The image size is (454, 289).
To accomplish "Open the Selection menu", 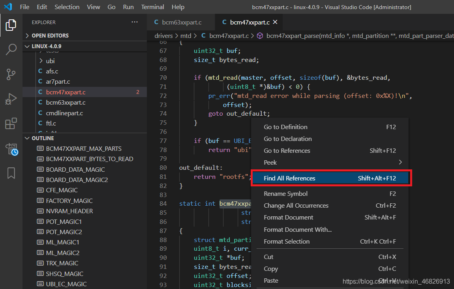I will [67, 7].
